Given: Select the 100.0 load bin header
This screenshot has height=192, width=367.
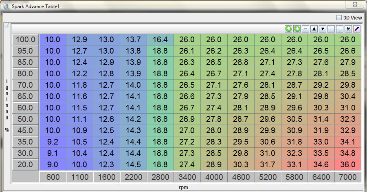Looking at the screenshot, I should tap(25, 39).
